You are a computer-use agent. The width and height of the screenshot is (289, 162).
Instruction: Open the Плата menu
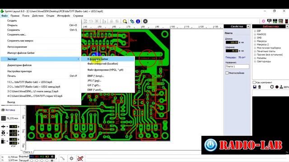point(26,16)
